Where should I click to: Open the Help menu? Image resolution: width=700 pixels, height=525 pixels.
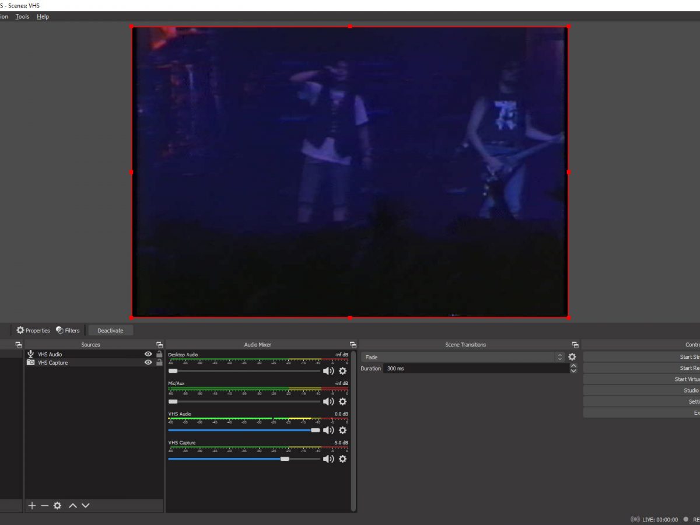(x=43, y=16)
